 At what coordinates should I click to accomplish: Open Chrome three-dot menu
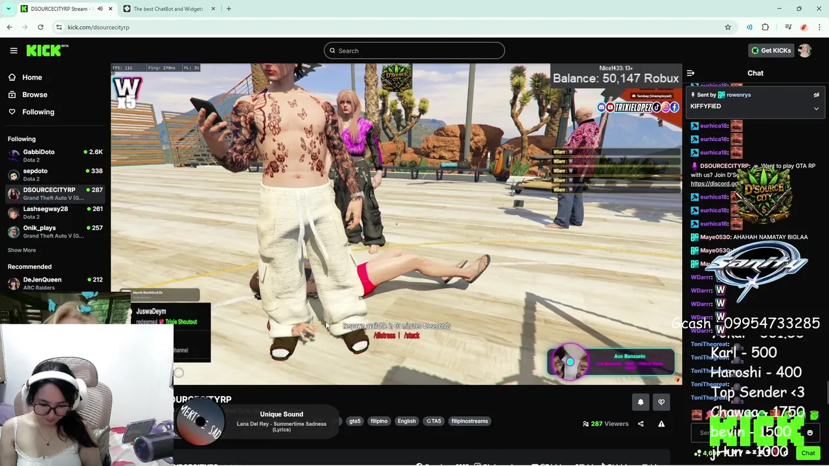pos(819,27)
